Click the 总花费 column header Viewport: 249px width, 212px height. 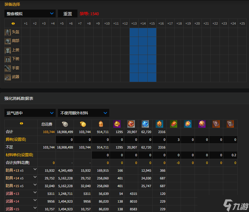pyautogui.click(x=47, y=124)
